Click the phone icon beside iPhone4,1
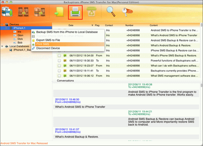This screenshot has height=146, width=203. point(11,28)
